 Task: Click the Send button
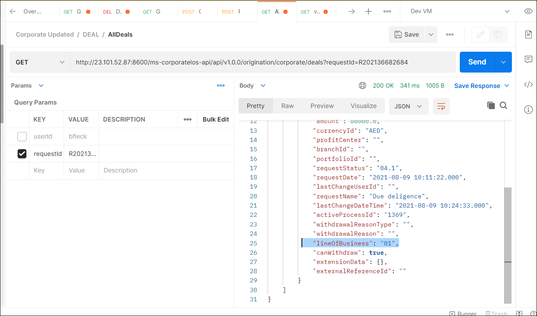pos(477,62)
